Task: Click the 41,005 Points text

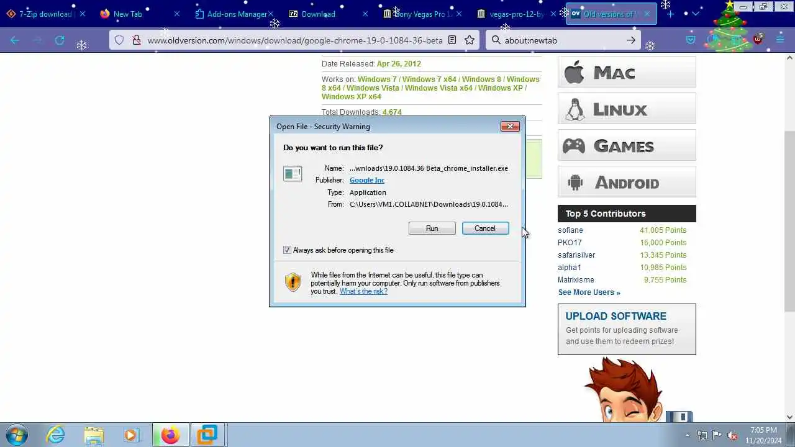Action: click(663, 230)
